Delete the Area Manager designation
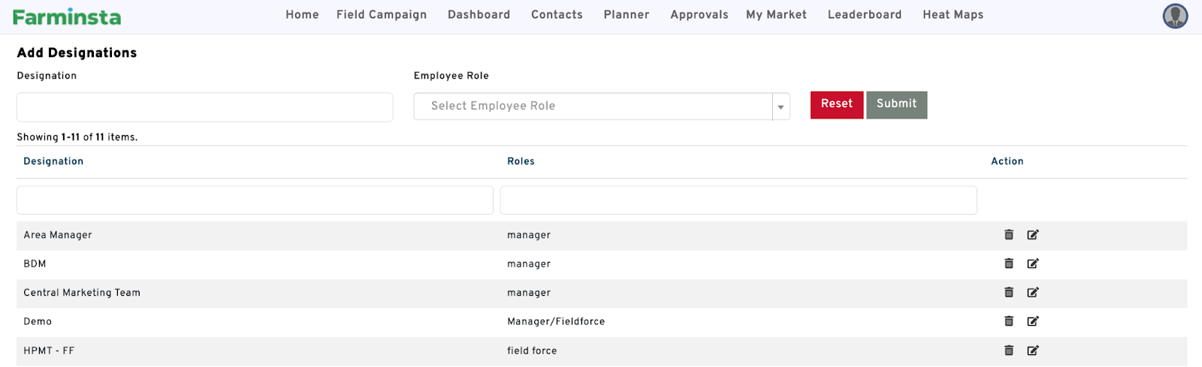Viewport: 1202px width, 367px height. (1009, 235)
